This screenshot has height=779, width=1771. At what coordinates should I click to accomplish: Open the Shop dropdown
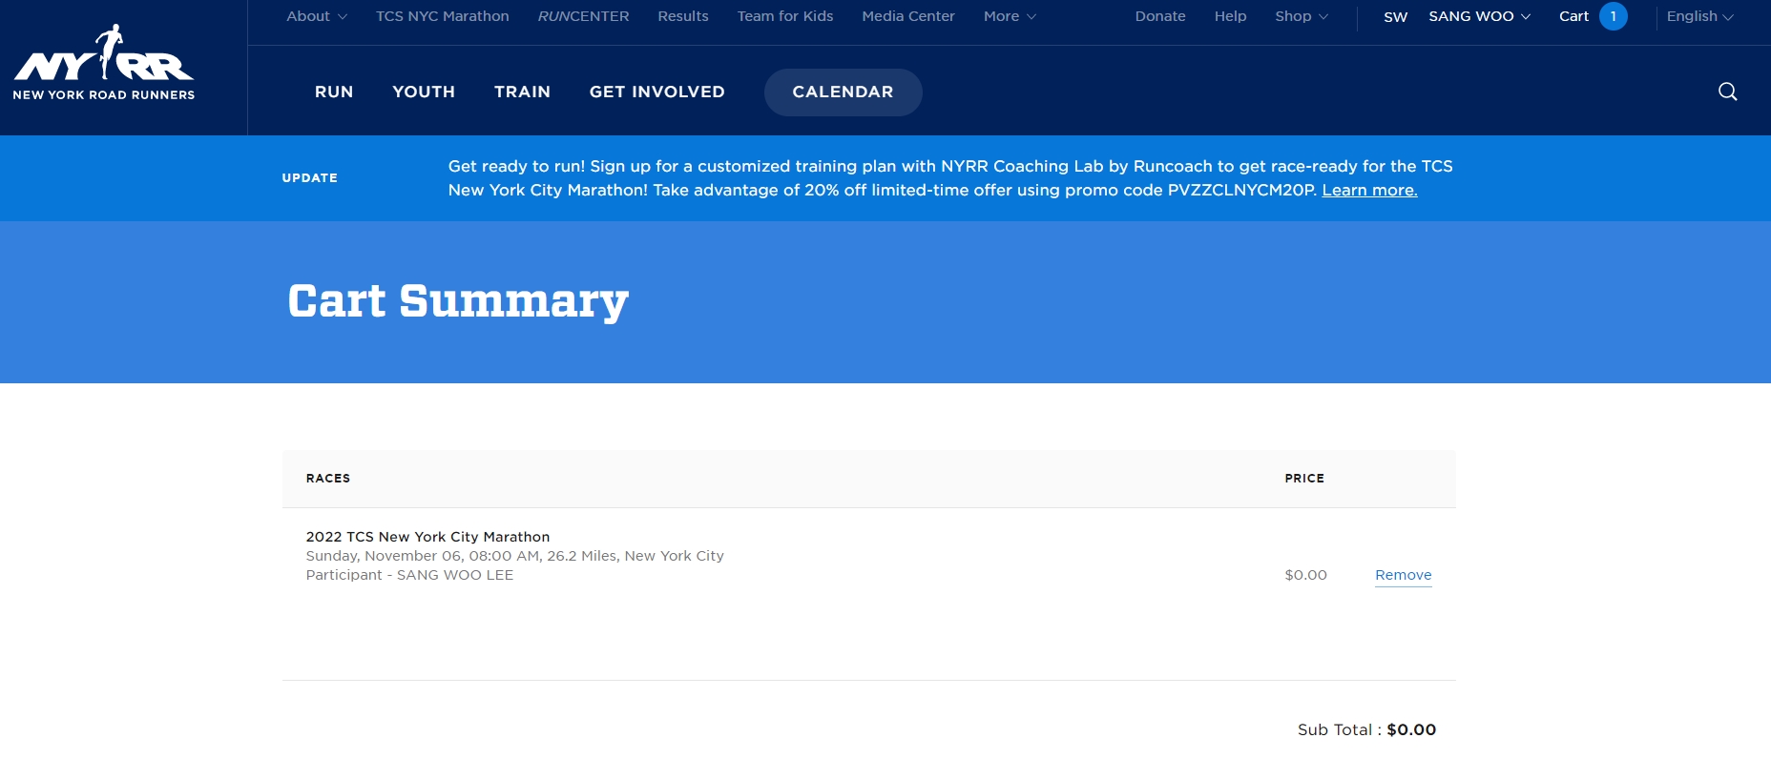(1302, 16)
